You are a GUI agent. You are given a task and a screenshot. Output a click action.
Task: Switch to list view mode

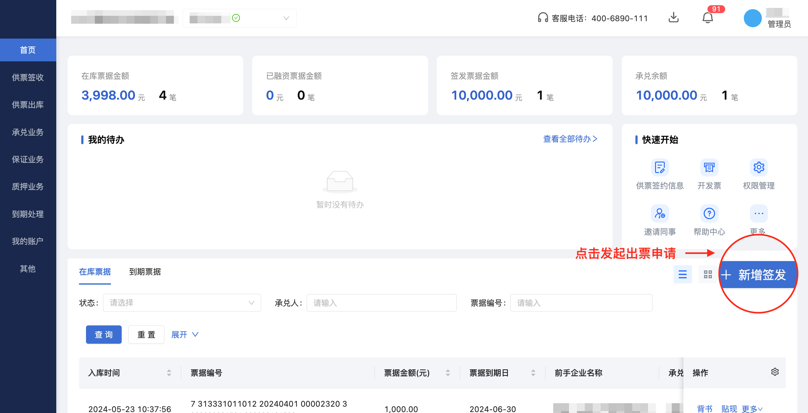point(683,274)
